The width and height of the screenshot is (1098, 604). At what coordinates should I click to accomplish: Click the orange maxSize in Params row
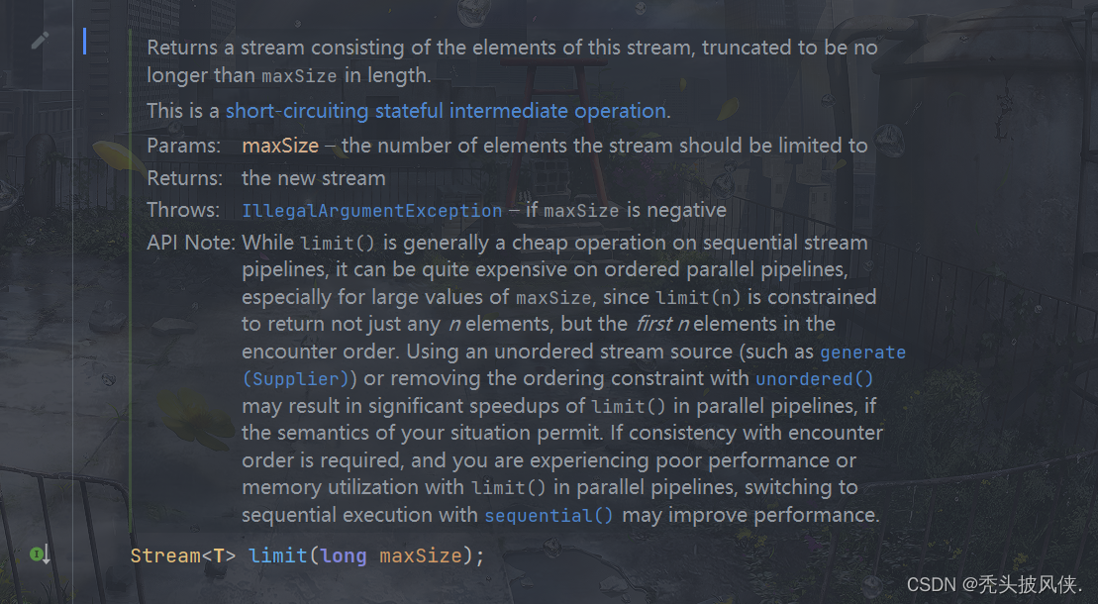coord(280,146)
